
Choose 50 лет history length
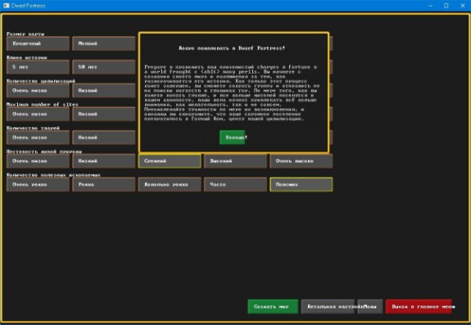[104, 67]
